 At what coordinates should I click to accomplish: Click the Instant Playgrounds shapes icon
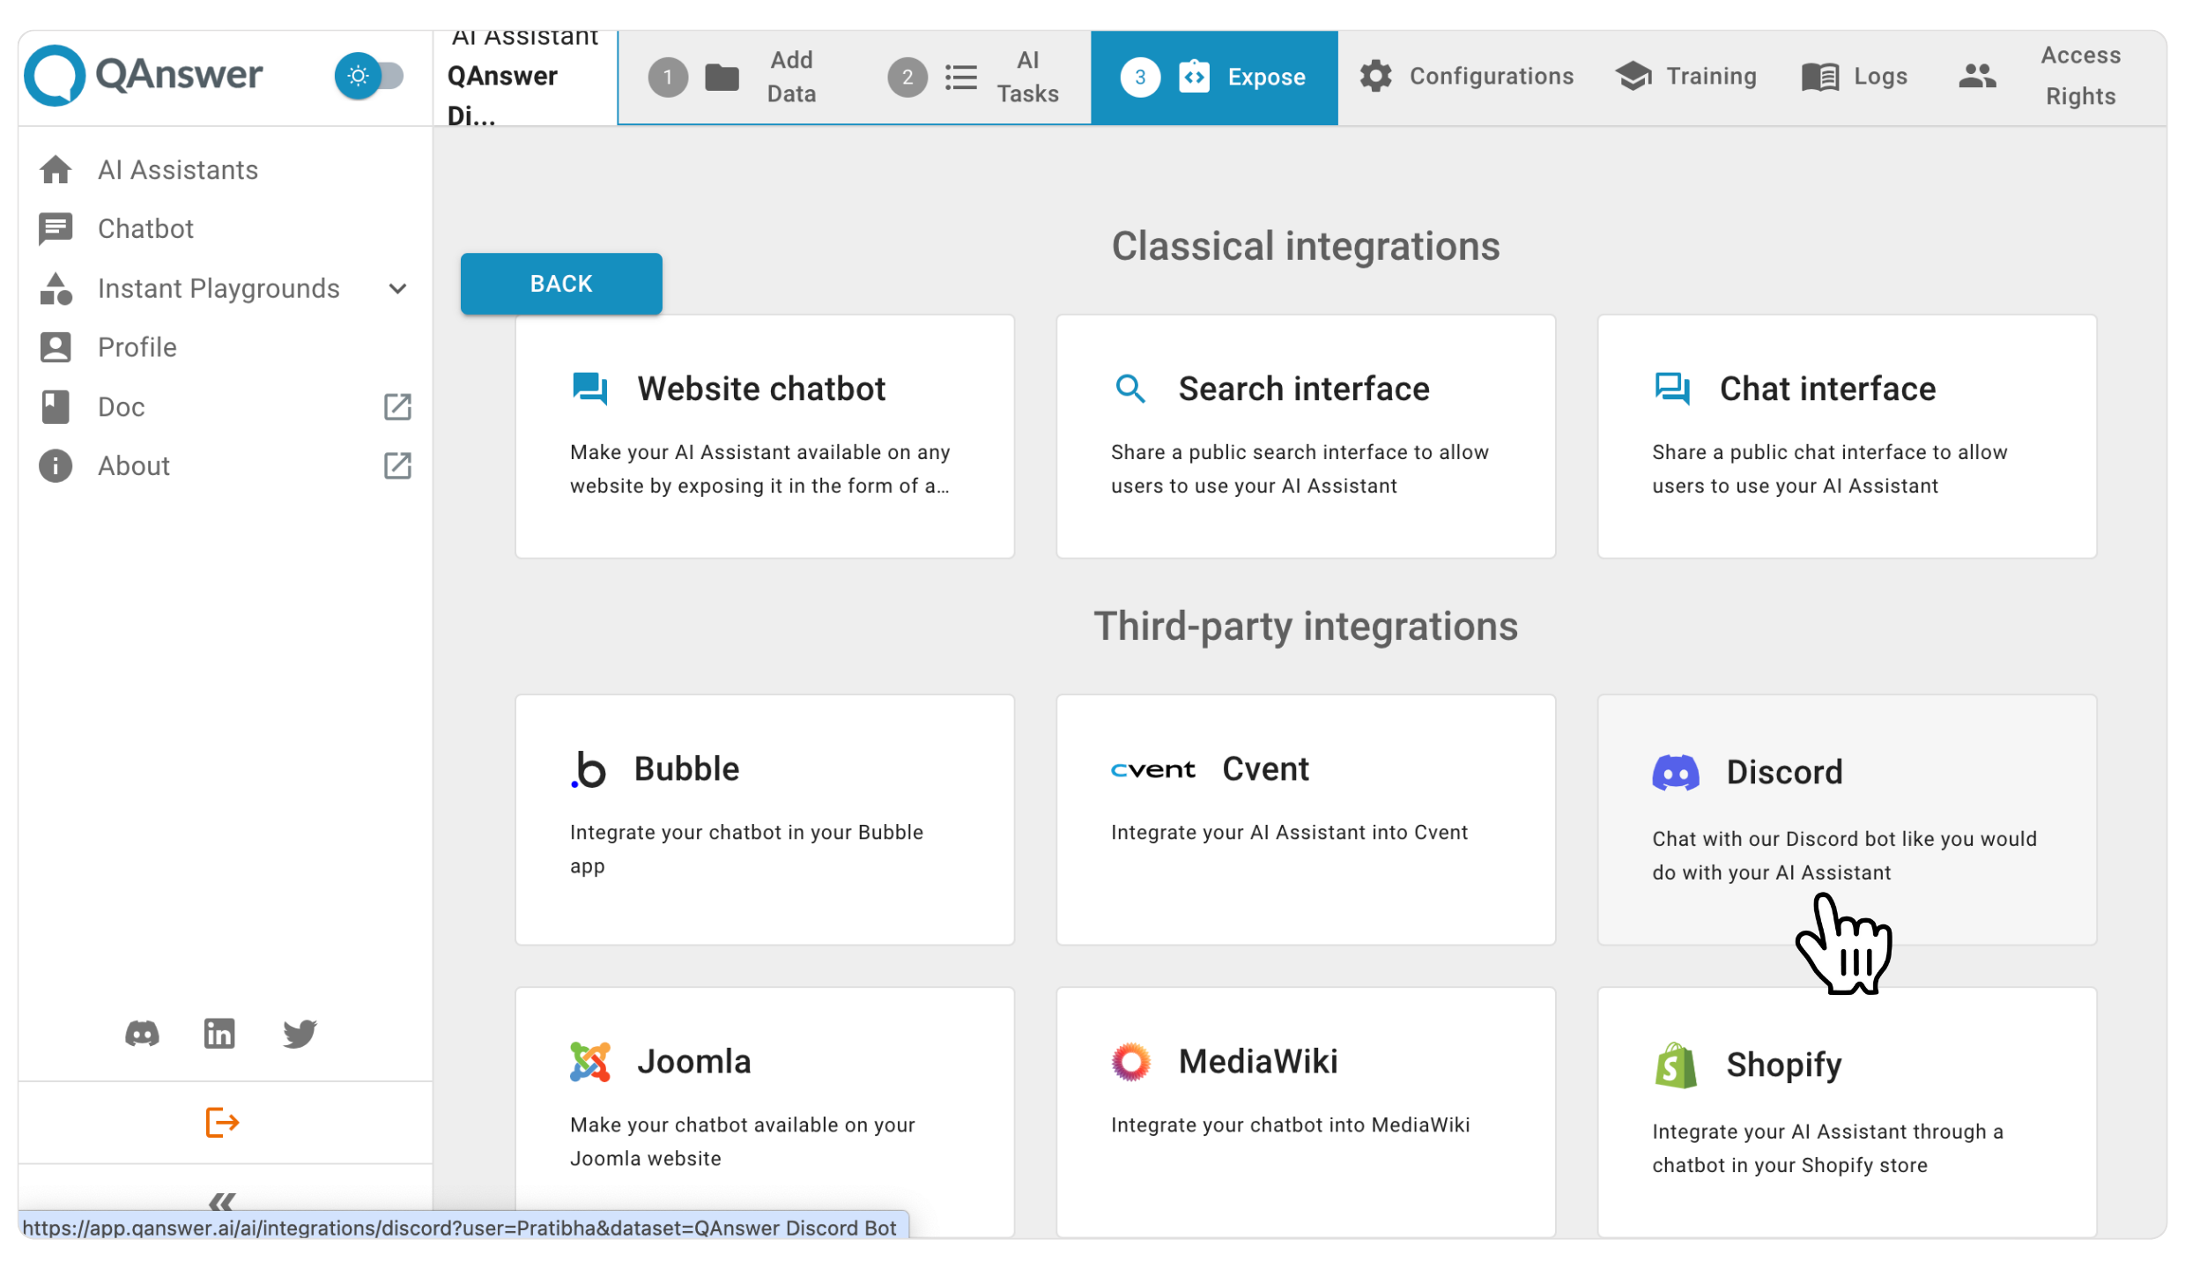tap(56, 288)
